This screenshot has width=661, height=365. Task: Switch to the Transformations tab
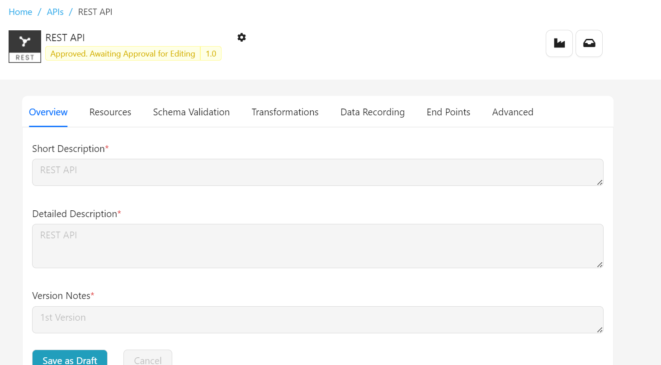285,112
